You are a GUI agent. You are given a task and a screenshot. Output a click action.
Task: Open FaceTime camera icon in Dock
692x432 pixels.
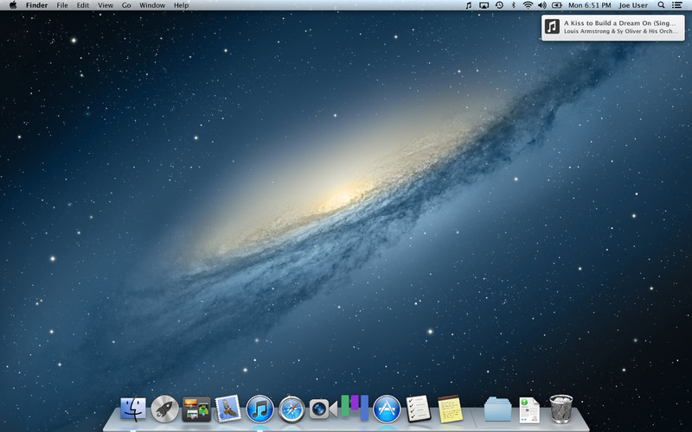click(323, 409)
